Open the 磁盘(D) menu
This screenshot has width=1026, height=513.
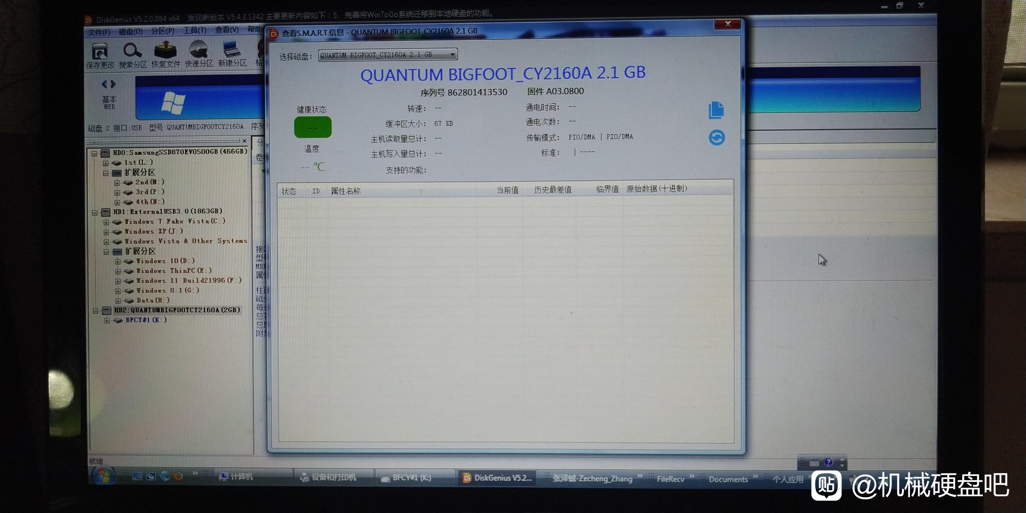131,31
